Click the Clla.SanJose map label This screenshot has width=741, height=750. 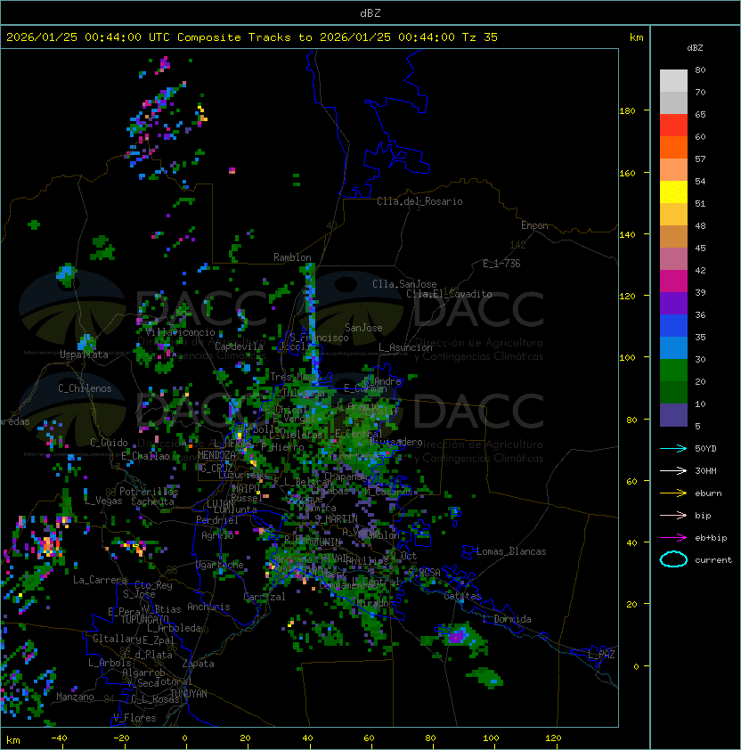pos(404,284)
